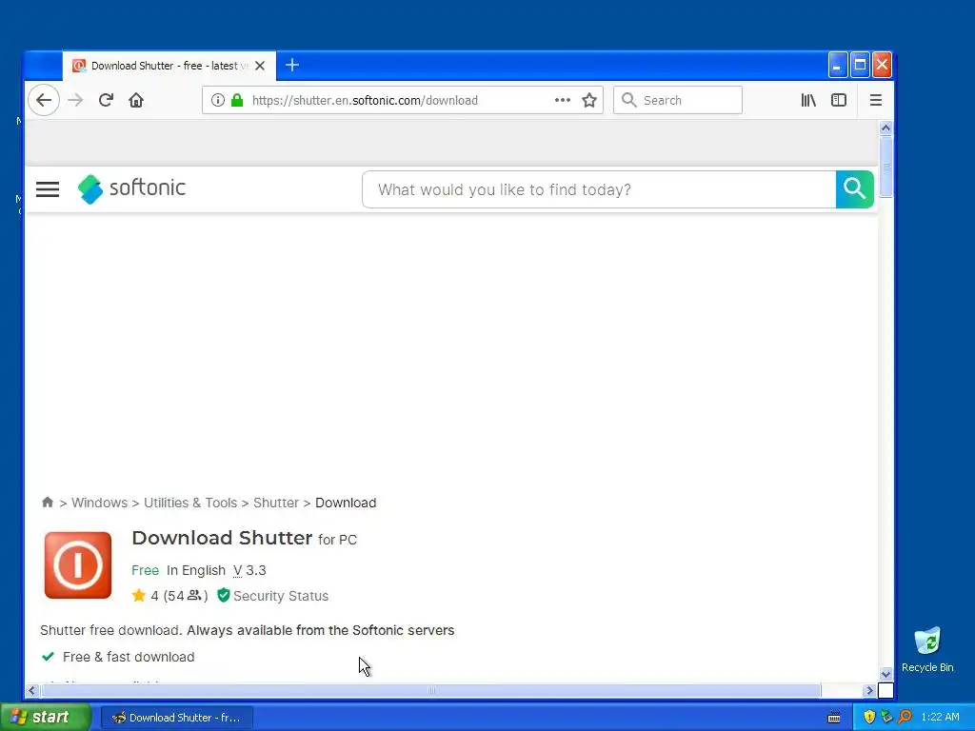Open the Firefox hamburger menu
Screen dimensions: 975x731
click(876, 100)
